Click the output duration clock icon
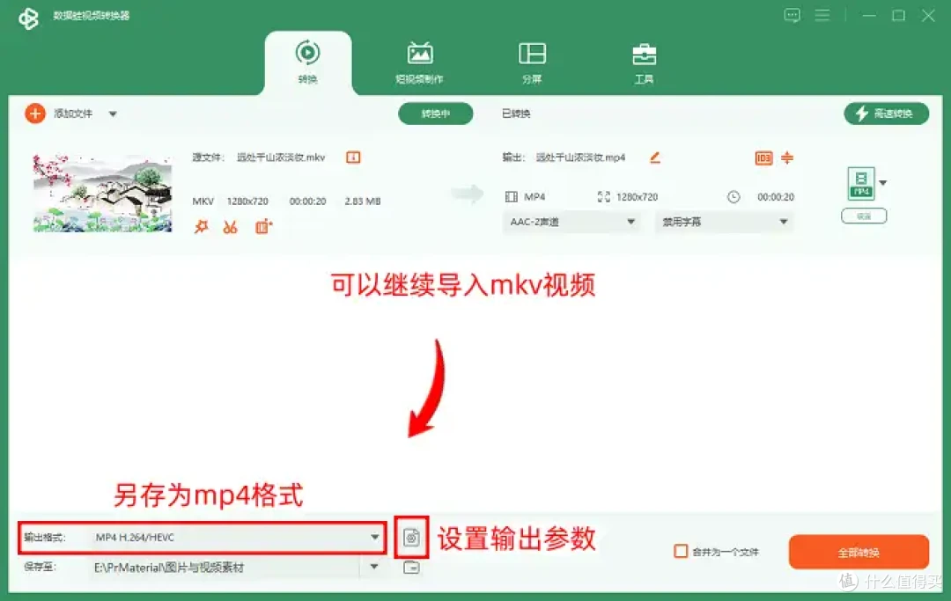The image size is (951, 601). [x=734, y=197]
